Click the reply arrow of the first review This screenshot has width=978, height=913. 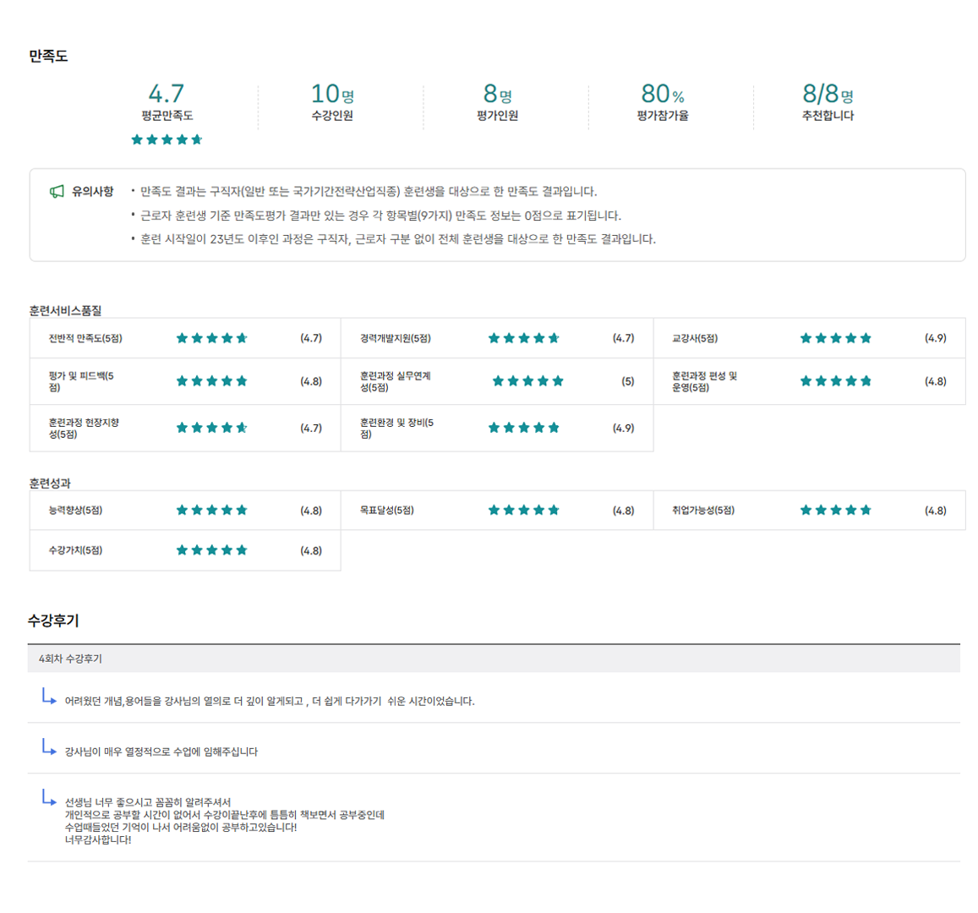(x=49, y=697)
